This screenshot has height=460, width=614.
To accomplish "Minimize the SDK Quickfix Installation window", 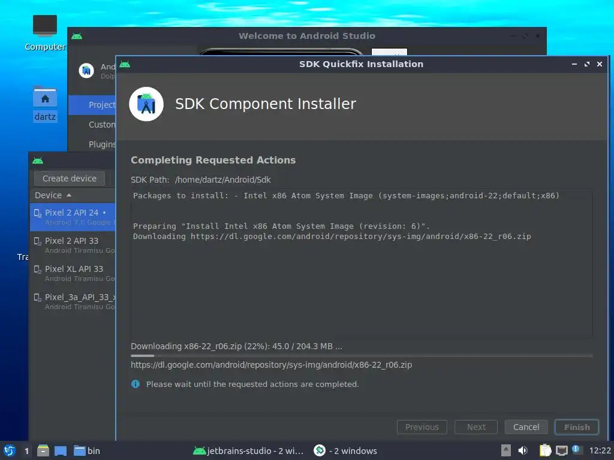I will pos(574,64).
